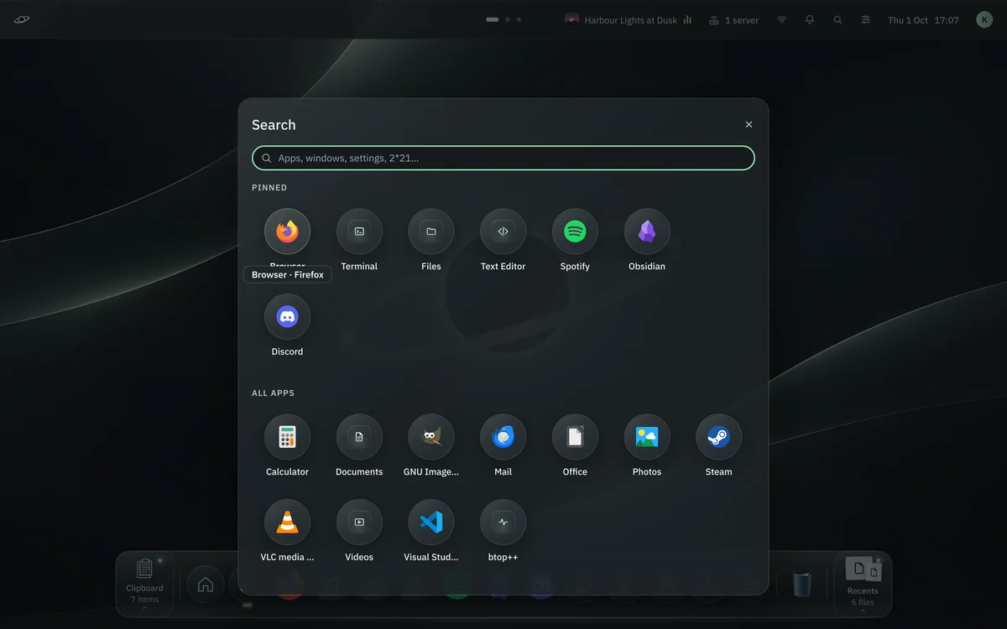Open VLC media player icon

click(287, 522)
